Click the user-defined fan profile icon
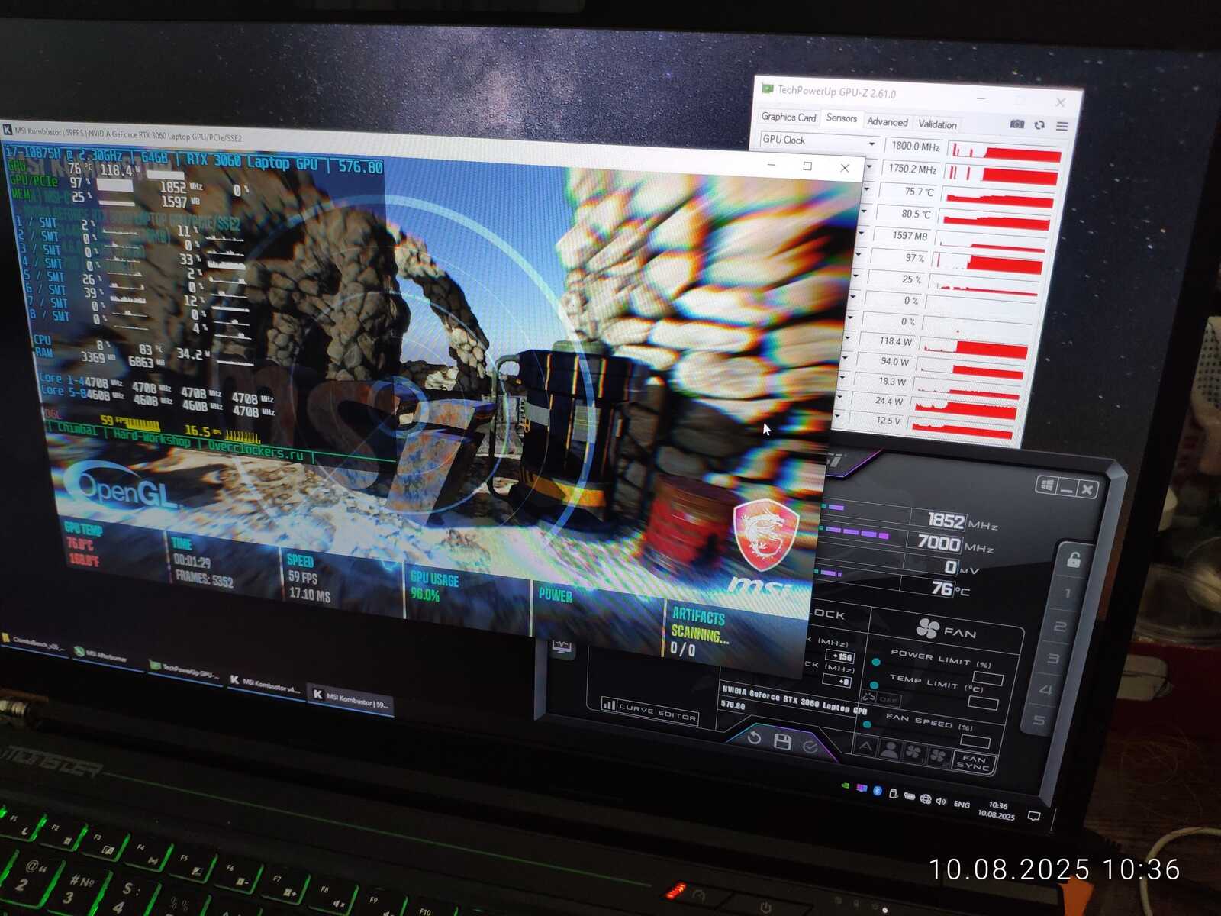 click(889, 750)
